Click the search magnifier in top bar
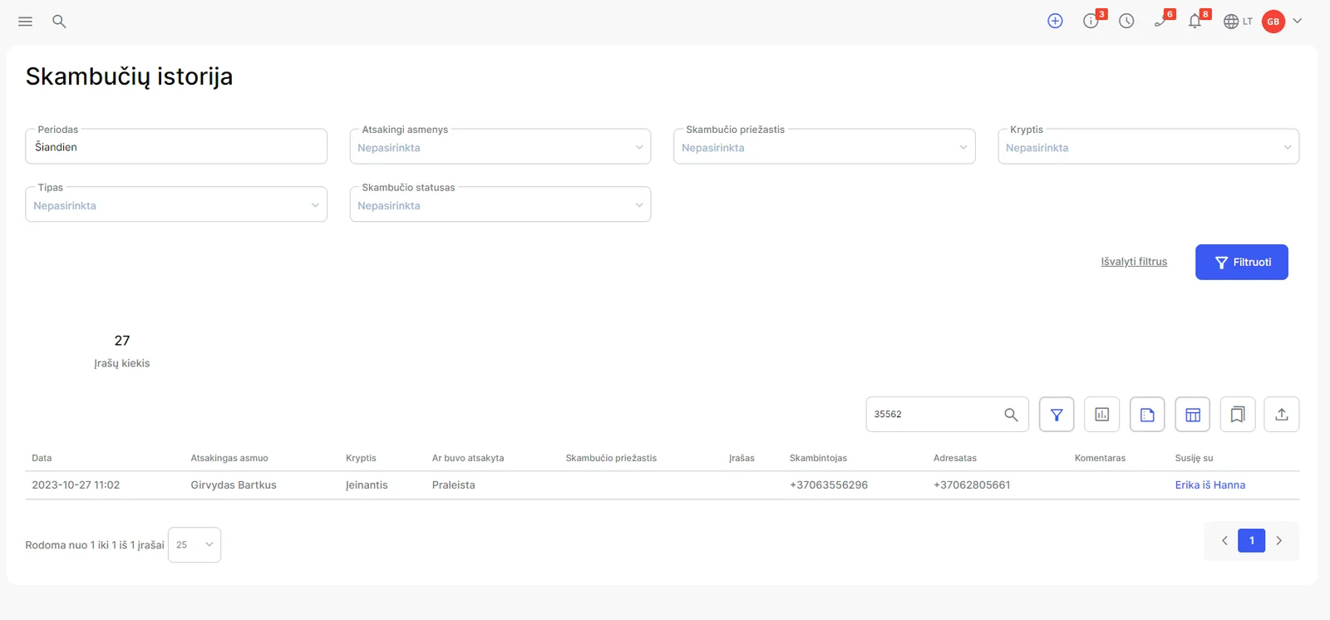Viewport: 1330px width, 620px height. coord(59,22)
